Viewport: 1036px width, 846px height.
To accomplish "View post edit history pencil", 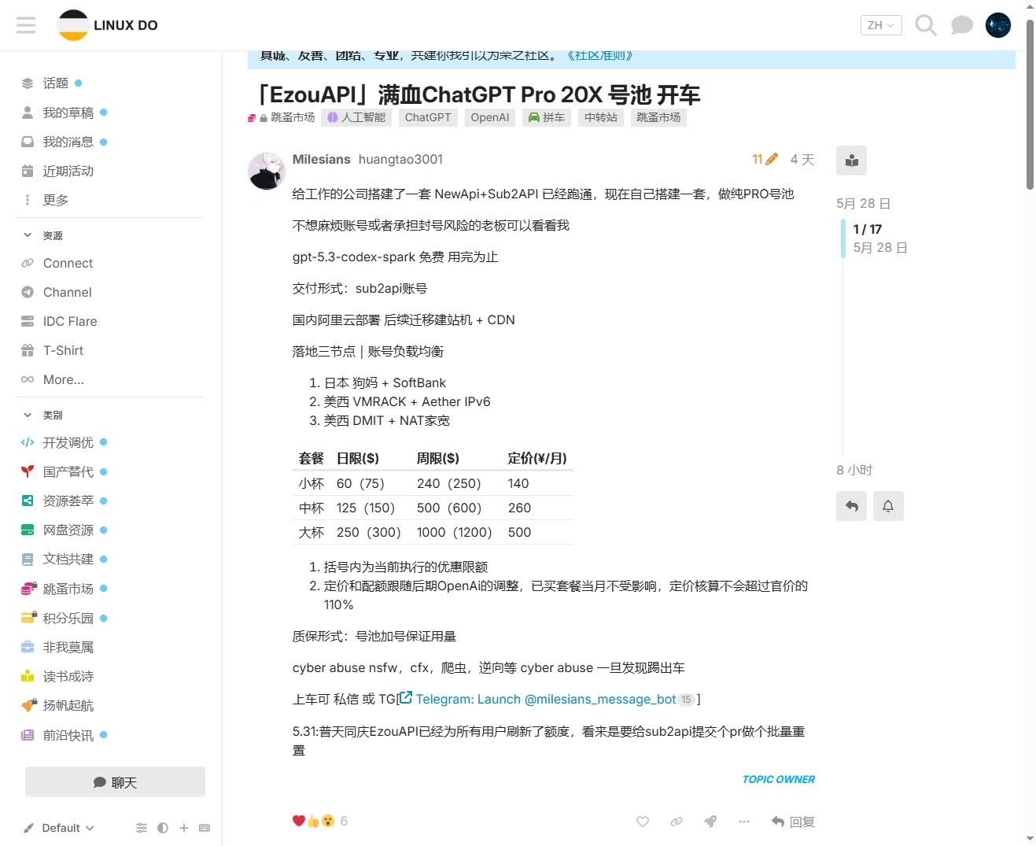I will pyautogui.click(x=765, y=159).
